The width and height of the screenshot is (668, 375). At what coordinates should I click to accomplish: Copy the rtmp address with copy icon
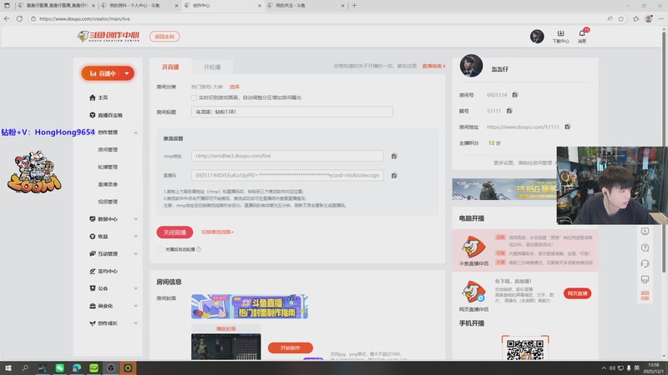tap(394, 157)
